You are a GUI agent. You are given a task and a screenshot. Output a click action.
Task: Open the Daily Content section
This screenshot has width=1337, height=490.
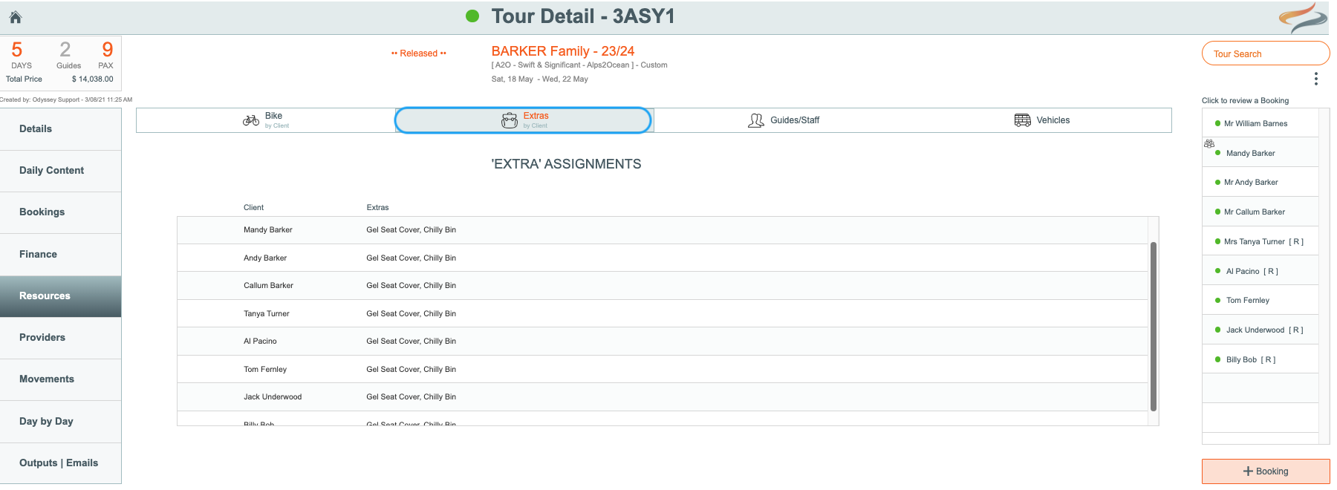click(x=61, y=171)
